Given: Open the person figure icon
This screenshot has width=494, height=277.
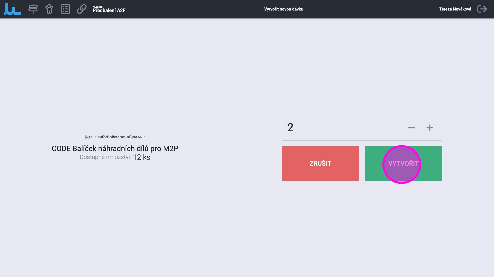Looking at the screenshot, I should 49,9.
